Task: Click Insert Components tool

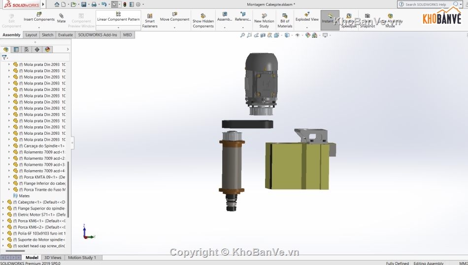Action: click(39, 17)
